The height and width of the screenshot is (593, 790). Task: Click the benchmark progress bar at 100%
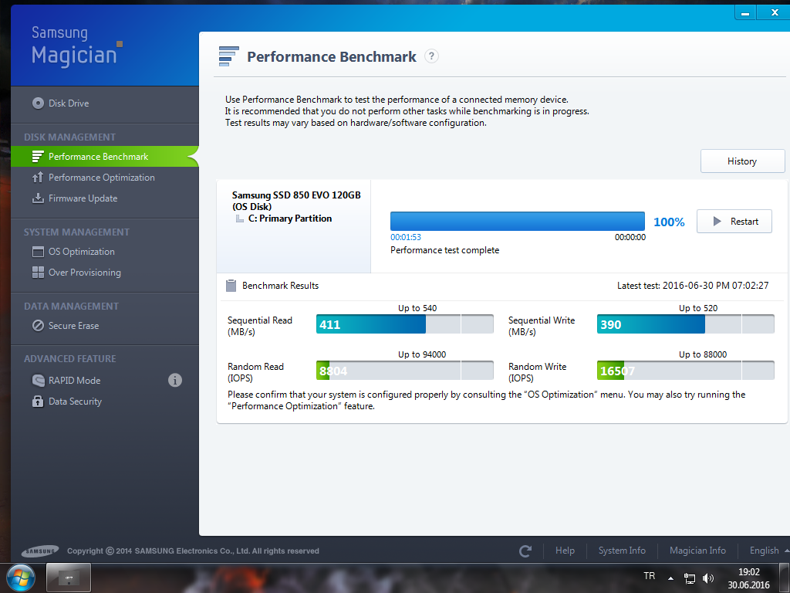click(517, 222)
